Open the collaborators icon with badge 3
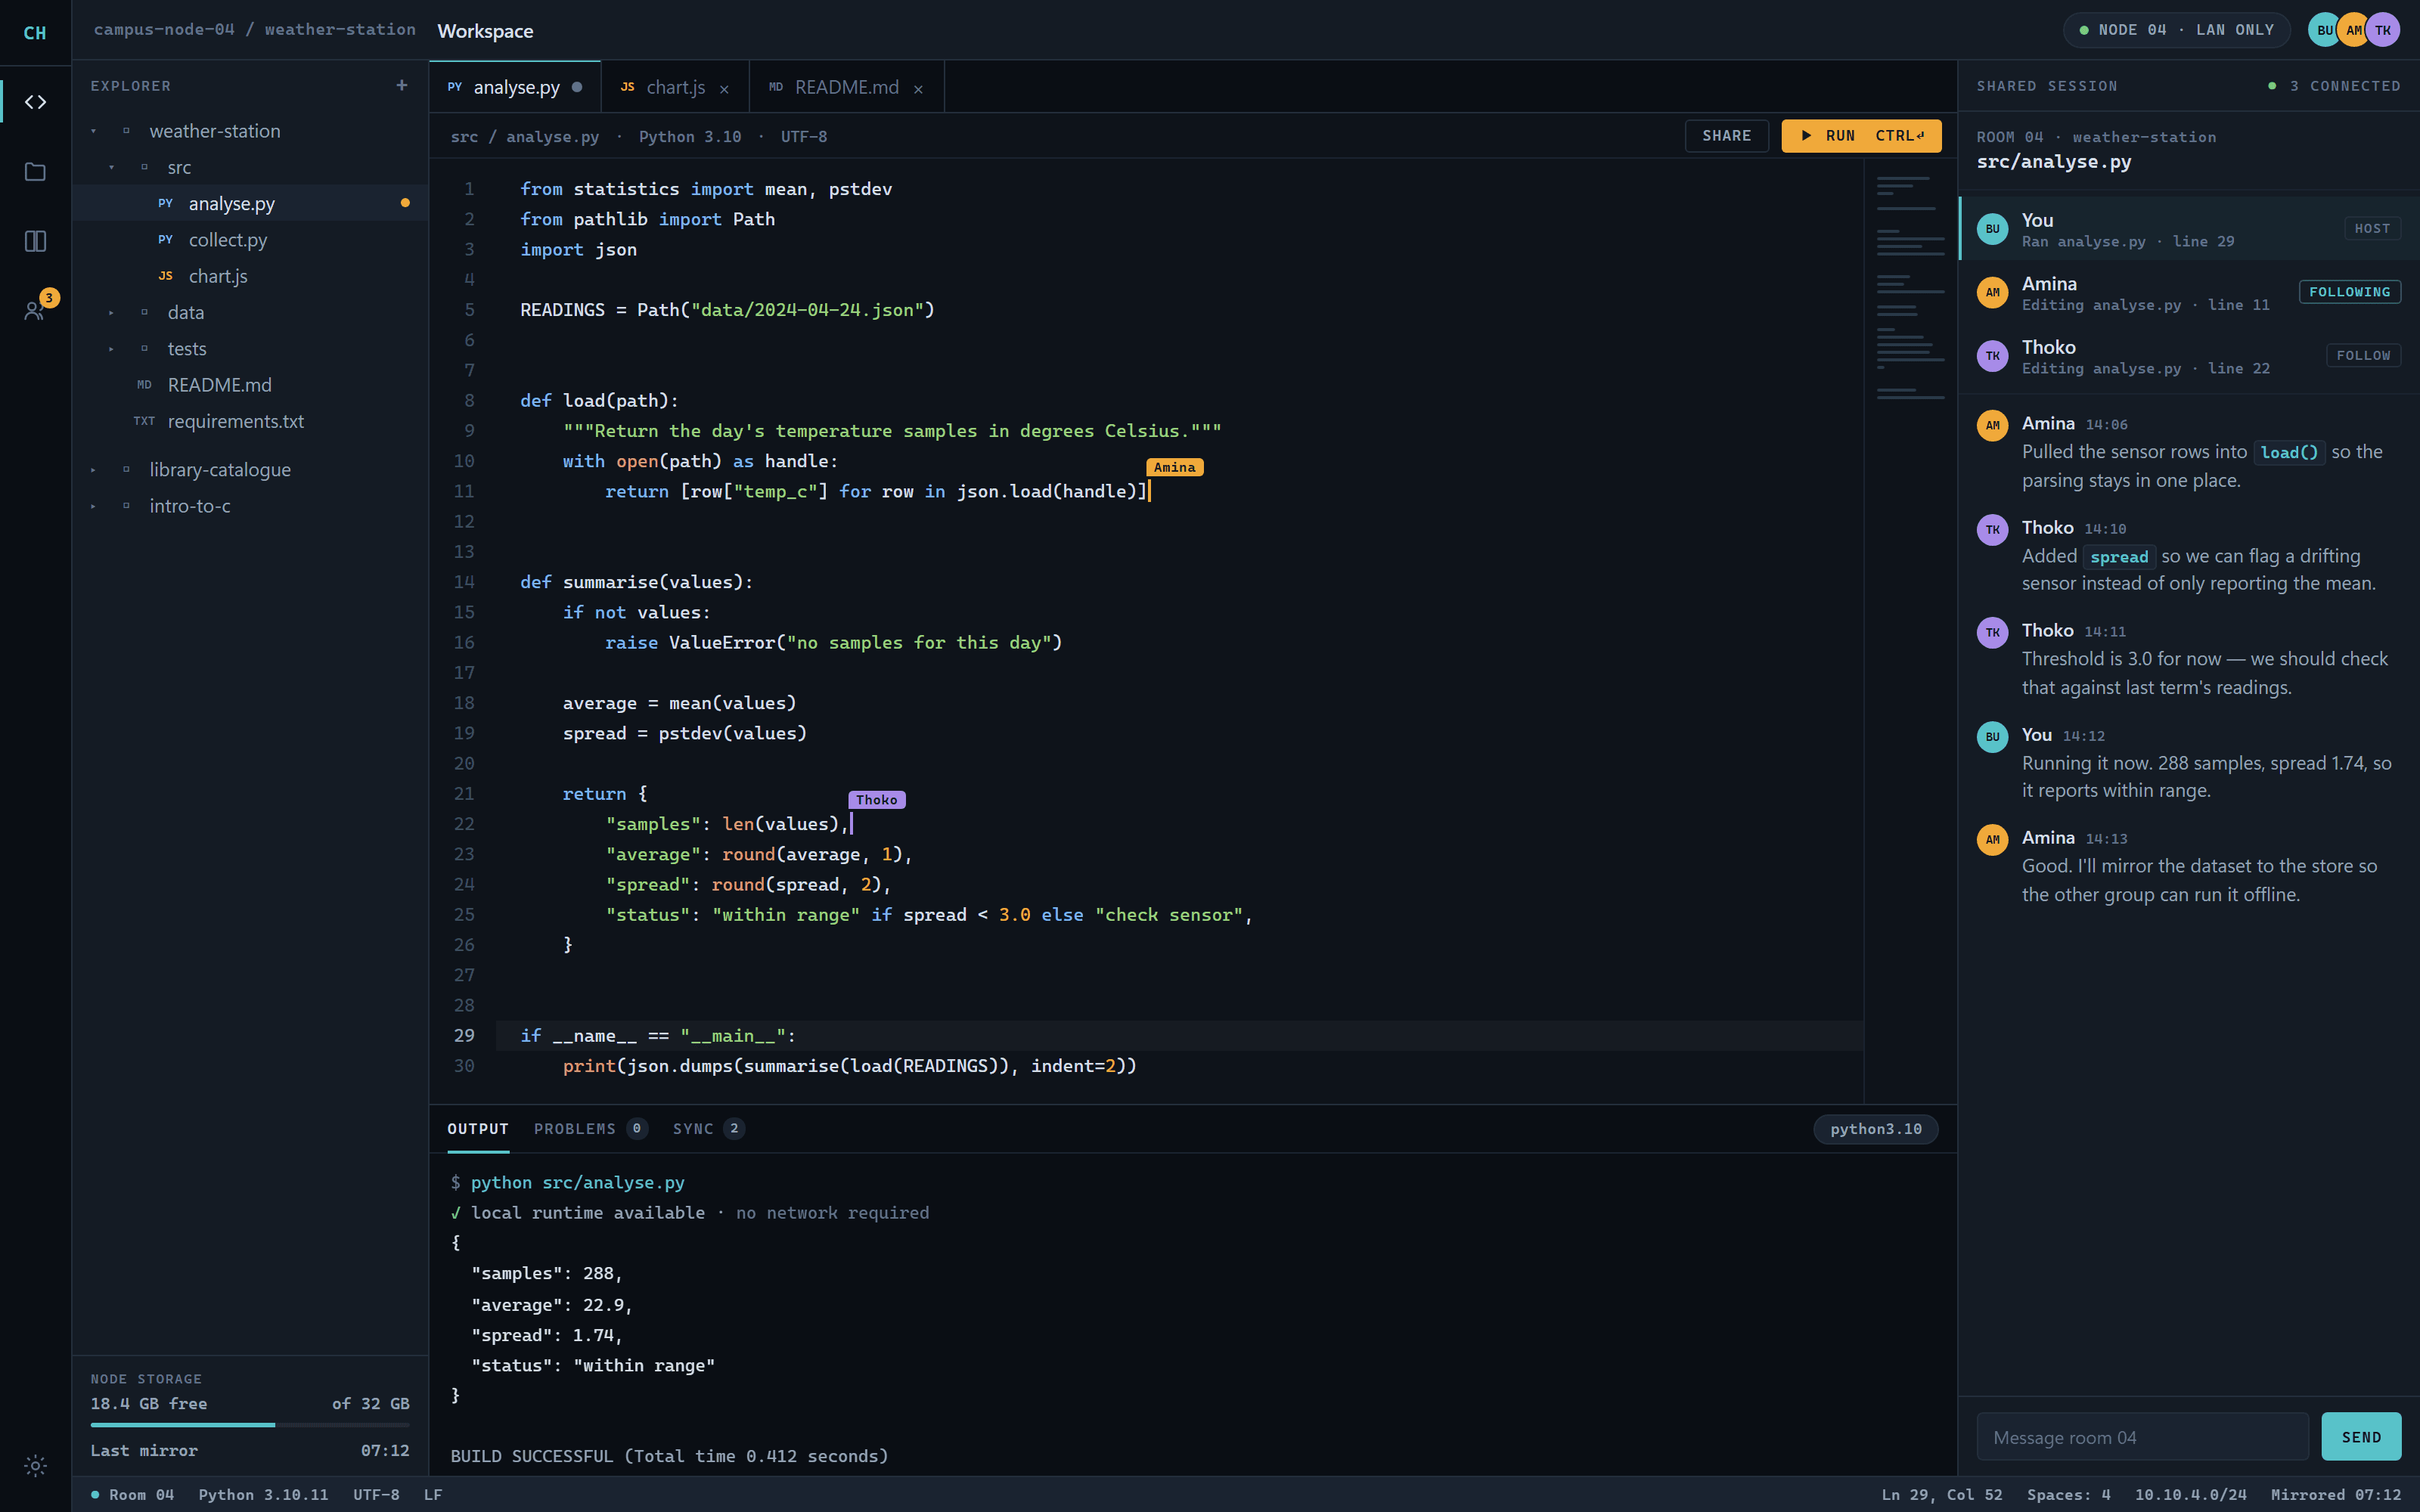Viewport: 2420px width, 1512px height. (x=35, y=310)
